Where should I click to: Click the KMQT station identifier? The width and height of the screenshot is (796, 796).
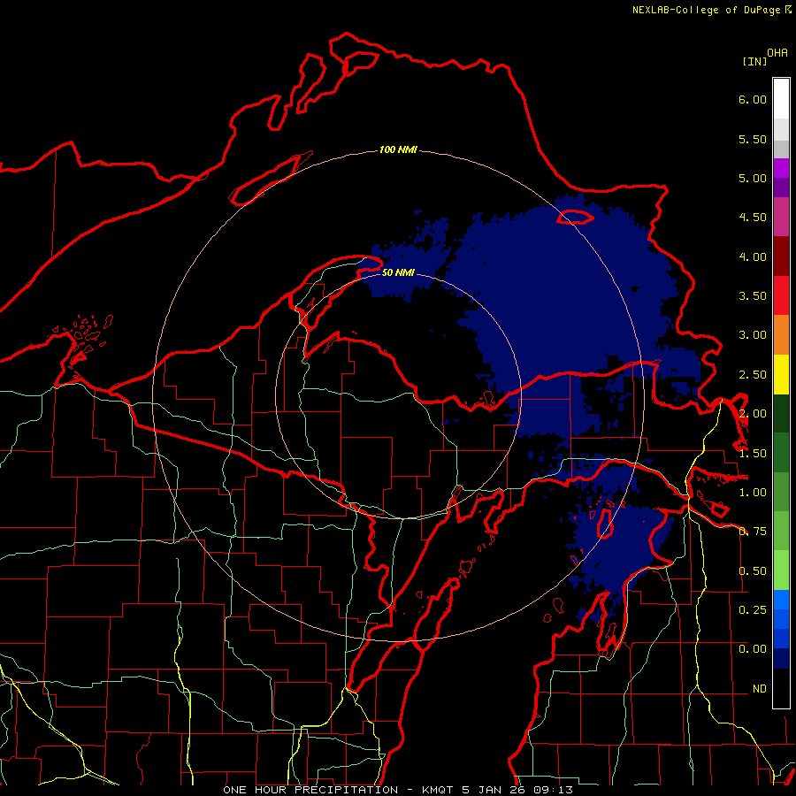pyautogui.click(x=437, y=790)
